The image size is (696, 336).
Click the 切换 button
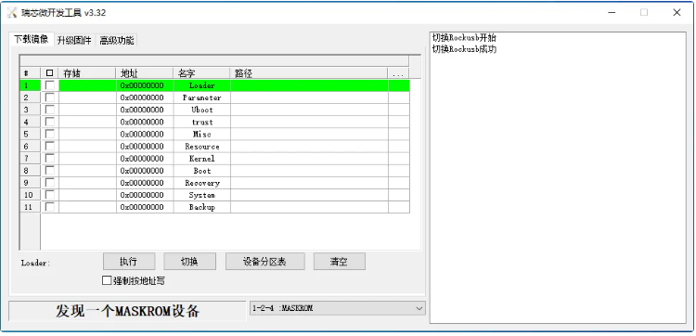click(x=189, y=262)
